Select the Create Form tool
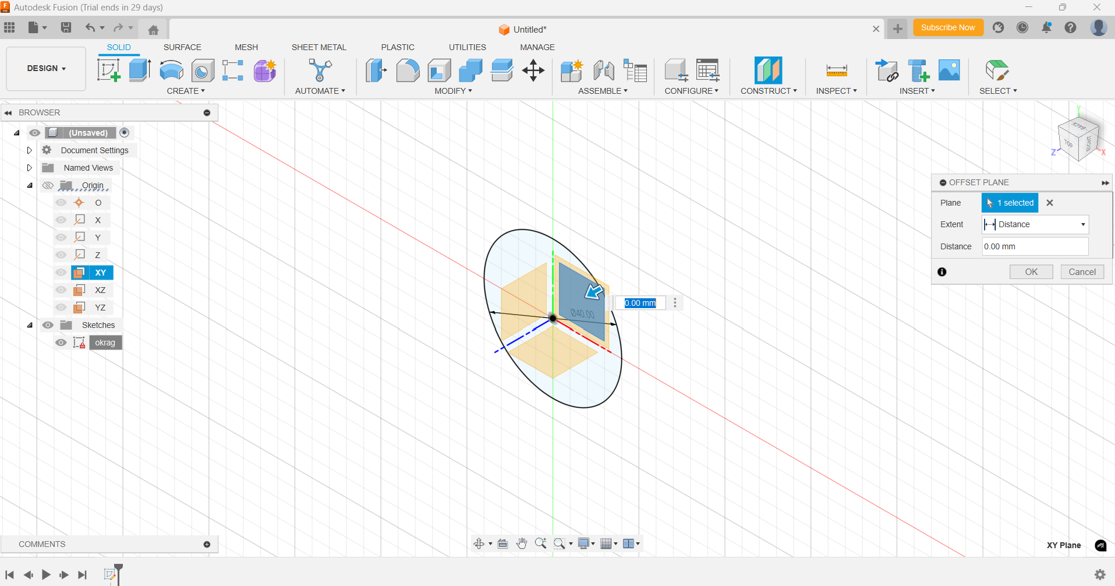The width and height of the screenshot is (1115, 586). tap(265, 70)
